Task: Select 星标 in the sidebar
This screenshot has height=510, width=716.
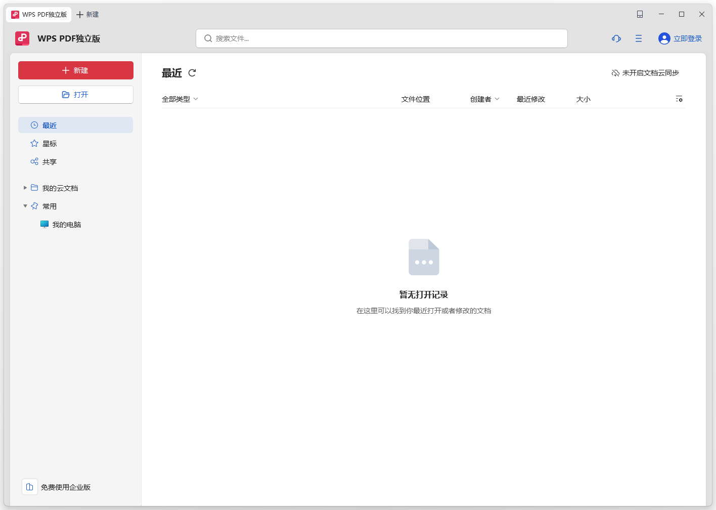Action: pos(49,143)
